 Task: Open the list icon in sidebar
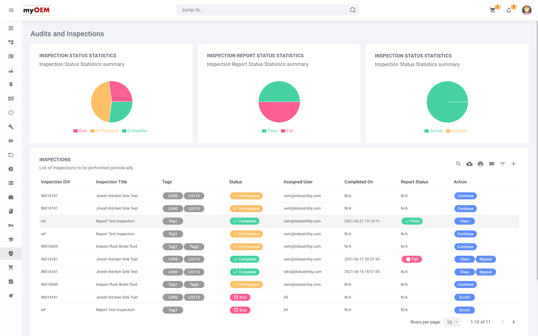pos(11,183)
